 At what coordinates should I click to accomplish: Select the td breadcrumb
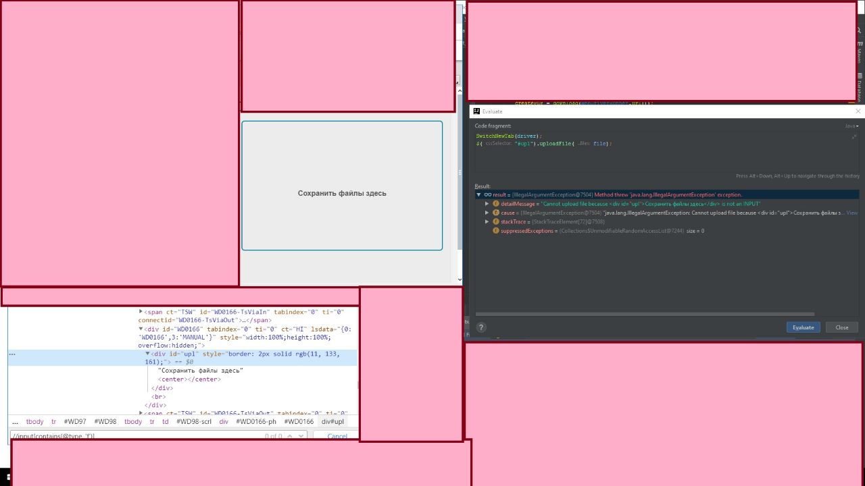(x=165, y=422)
